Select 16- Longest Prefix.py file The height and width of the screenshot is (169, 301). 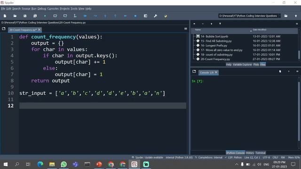click(x=214, y=46)
